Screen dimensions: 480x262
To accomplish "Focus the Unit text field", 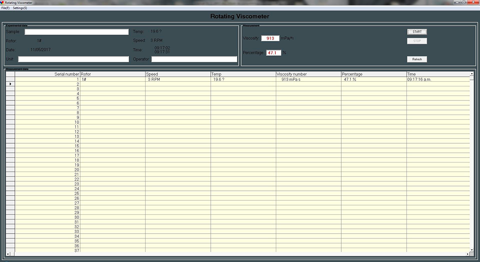I will (73, 59).
